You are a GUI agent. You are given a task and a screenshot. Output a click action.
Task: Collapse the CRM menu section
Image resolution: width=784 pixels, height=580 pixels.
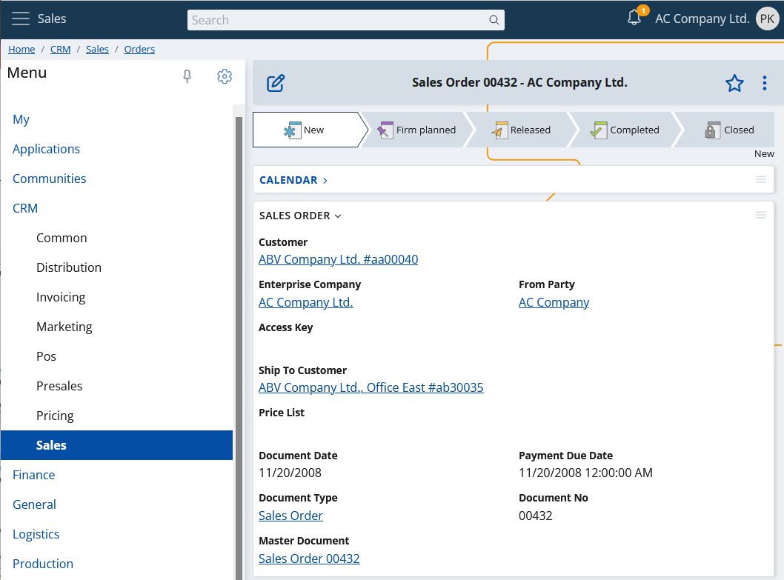click(25, 208)
